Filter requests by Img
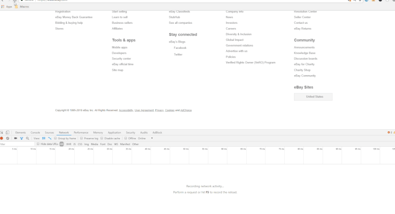 [86, 144]
